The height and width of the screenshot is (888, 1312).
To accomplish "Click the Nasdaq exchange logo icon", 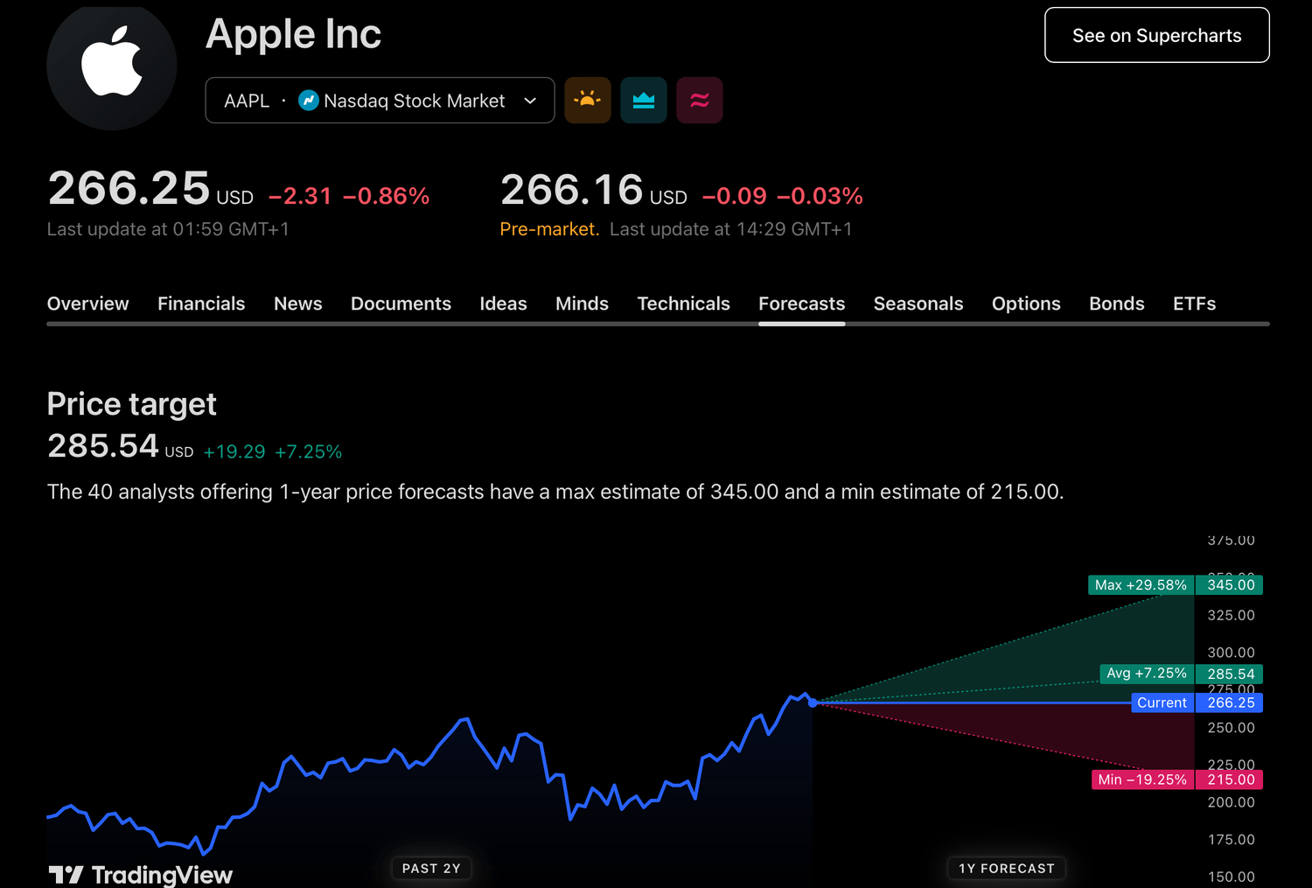I will click(308, 101).
